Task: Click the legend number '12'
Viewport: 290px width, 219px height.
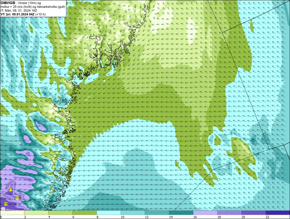Action: [146, 217]
